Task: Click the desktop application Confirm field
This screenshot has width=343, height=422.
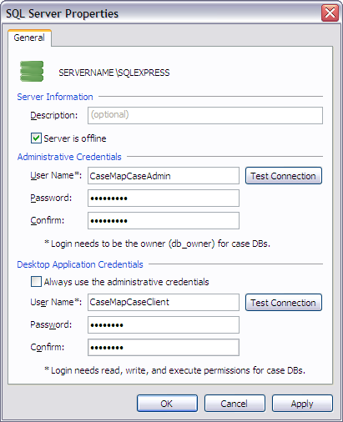Action: pos(164,347)
